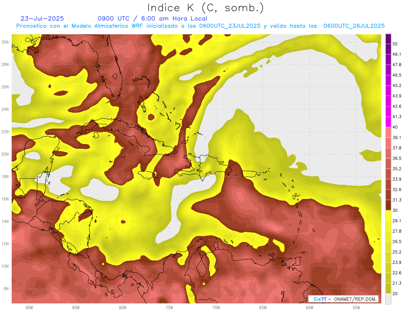Image resolution: width=404 pixels, height=312 pixels.
Task: Pick the dark brown swatch between 30 and 31.3
Action: pos(388,205)
